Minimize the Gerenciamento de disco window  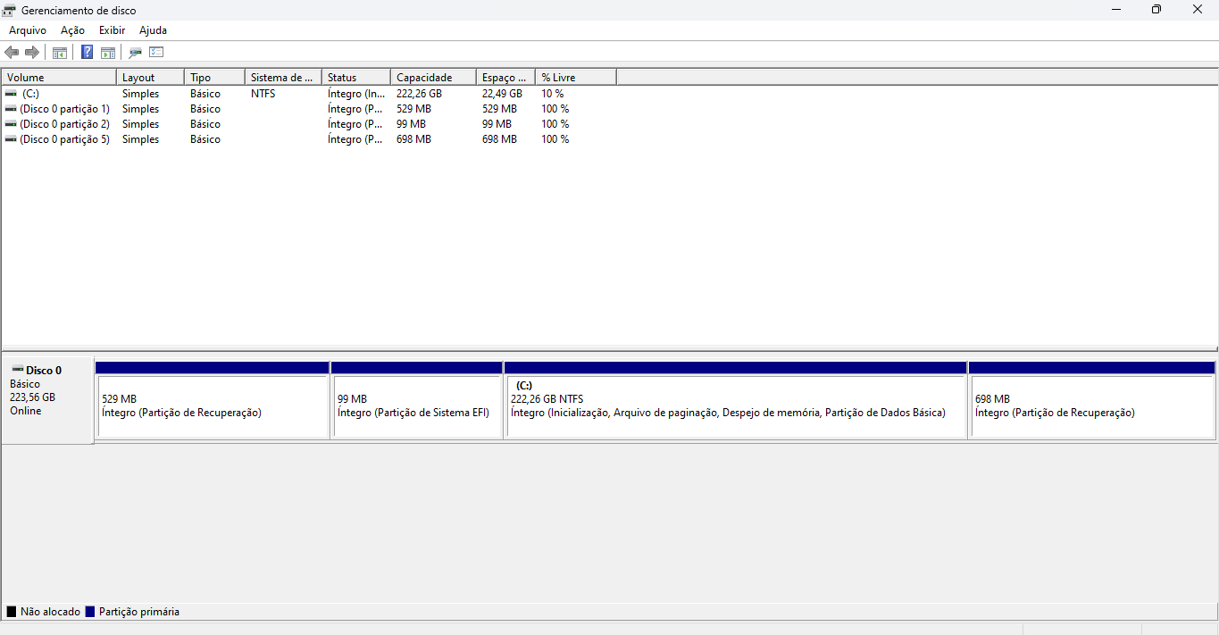click(x=1116, y=10)
